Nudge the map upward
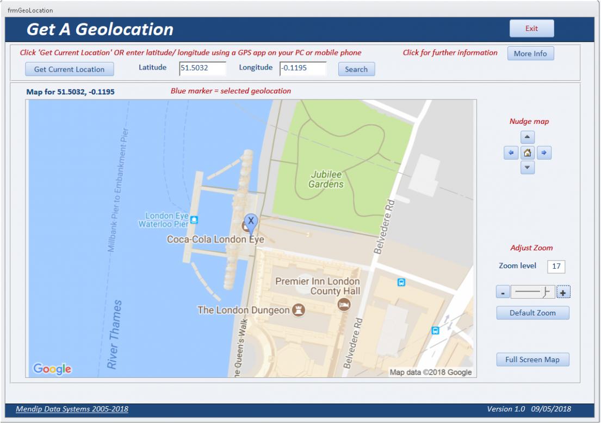This screenshot has height=423, width=601. point(528,137)
